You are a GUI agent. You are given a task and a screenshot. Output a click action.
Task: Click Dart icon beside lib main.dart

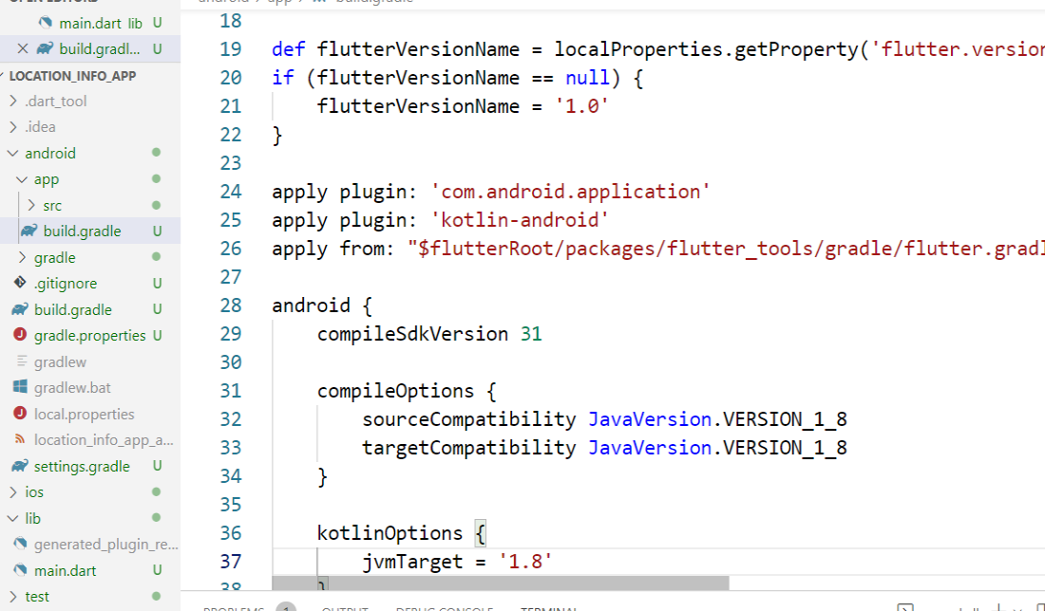pyautogui.click(x=21, y=570)
